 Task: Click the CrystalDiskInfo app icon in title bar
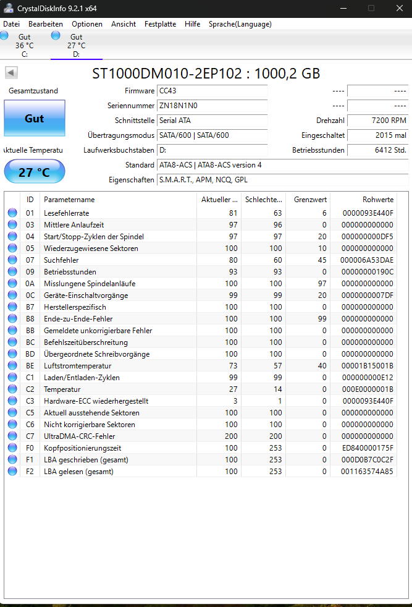point(9,8)
